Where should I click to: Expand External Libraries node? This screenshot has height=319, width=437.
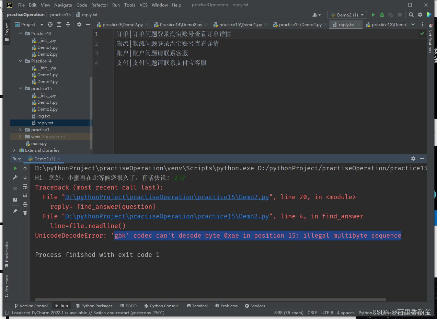tap(14, 150)
